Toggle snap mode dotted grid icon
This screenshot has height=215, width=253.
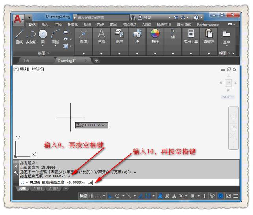tap(98, 196)
